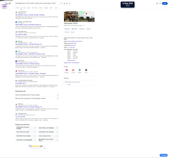The width and height of the screenshot is (170, 158).
Task: Click the 'Suggest new hours' link
Action: click(71, 60)
